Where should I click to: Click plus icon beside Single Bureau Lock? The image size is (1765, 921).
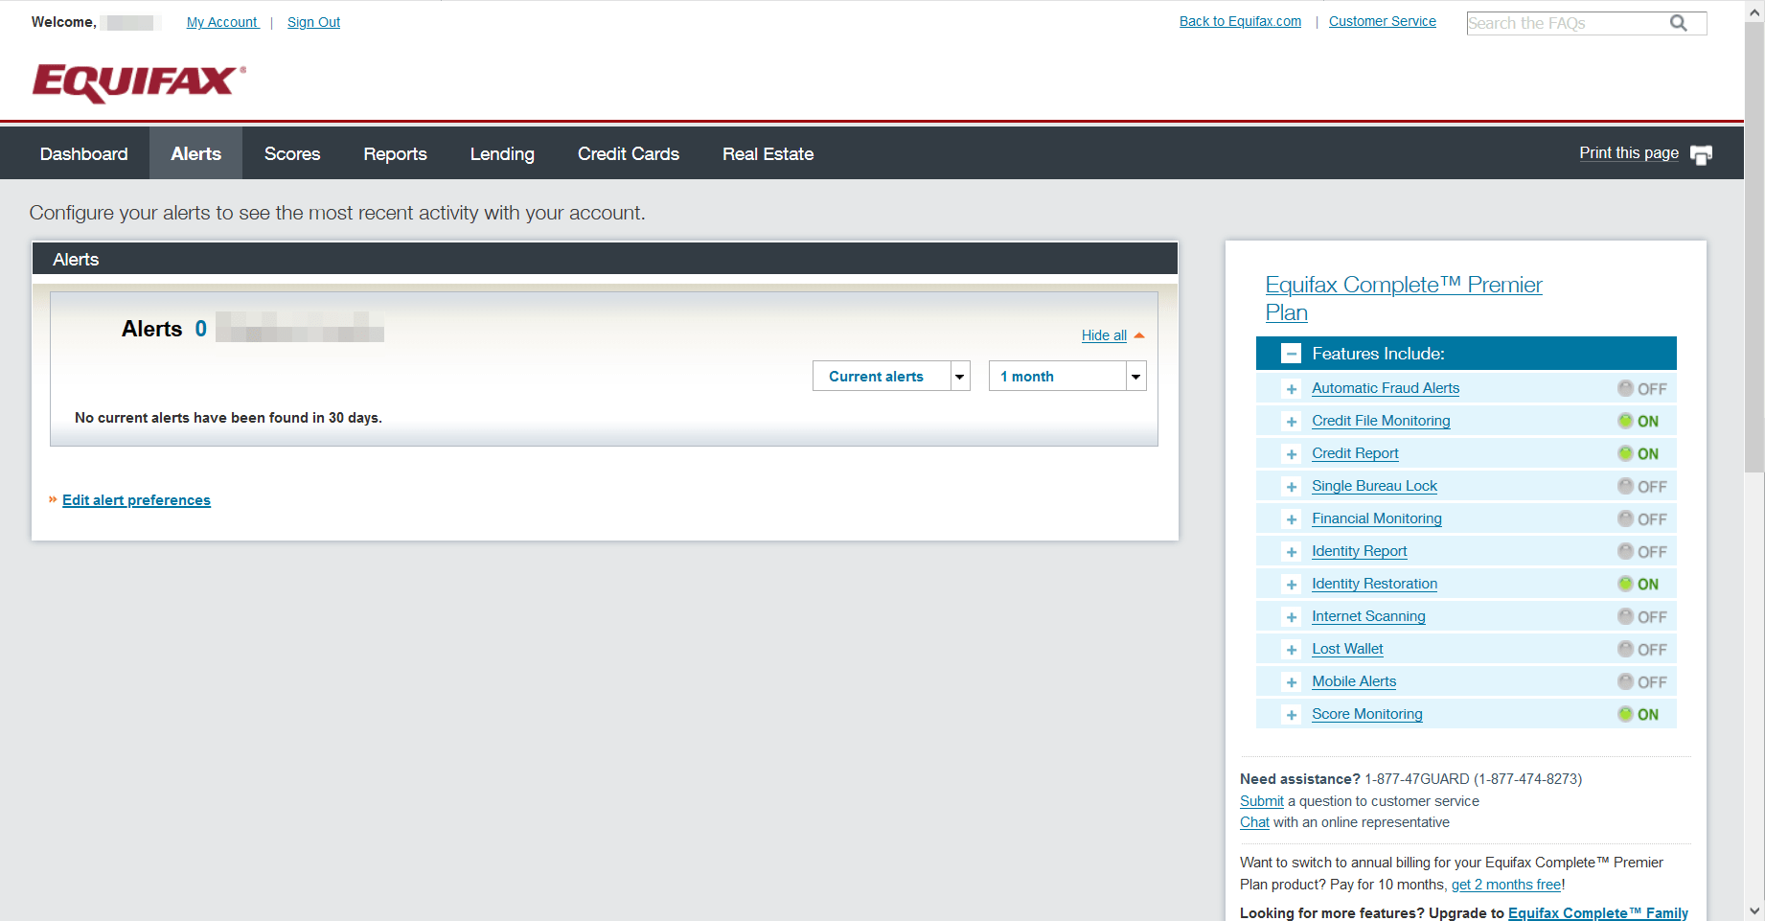[x=1291, y=487]
